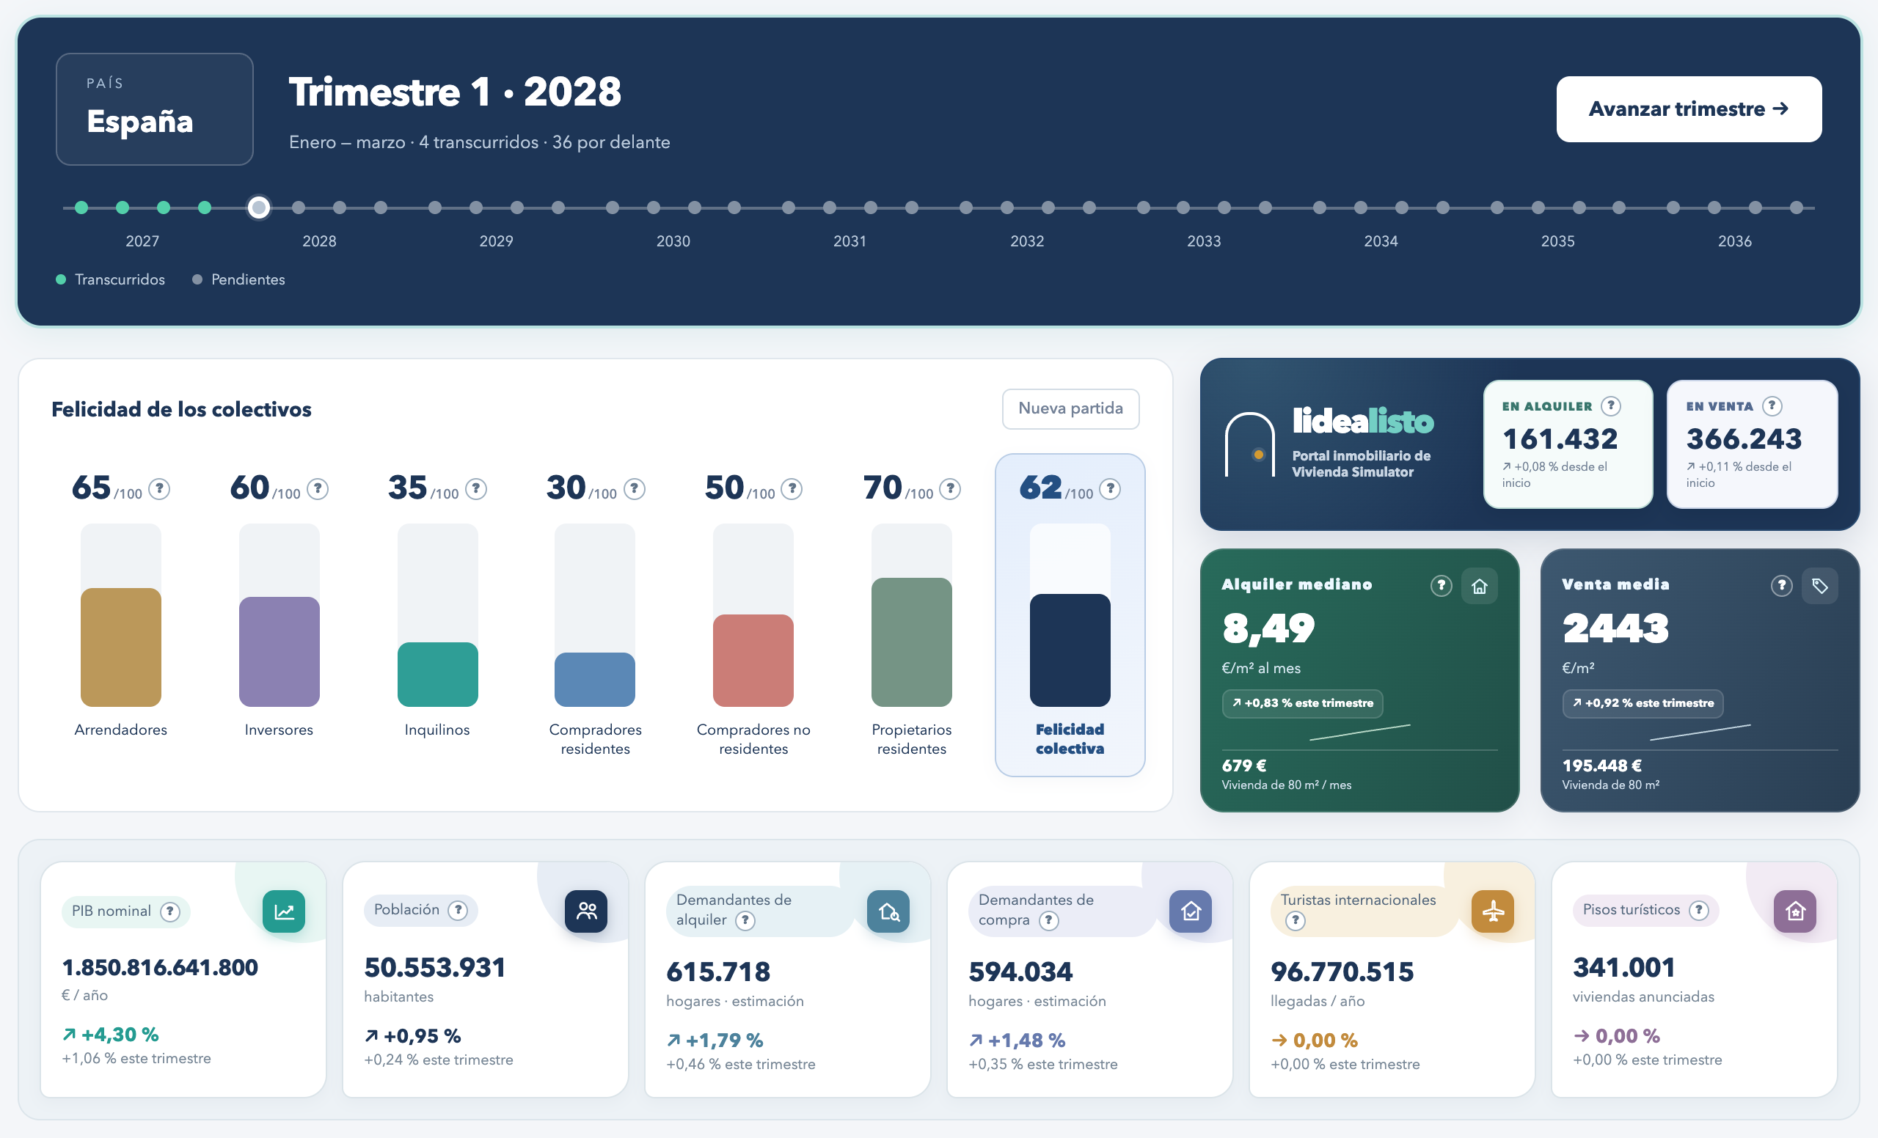Click the value '615.718' hogares
This screenshot has width=1878, height=1138.
(719, 972)
